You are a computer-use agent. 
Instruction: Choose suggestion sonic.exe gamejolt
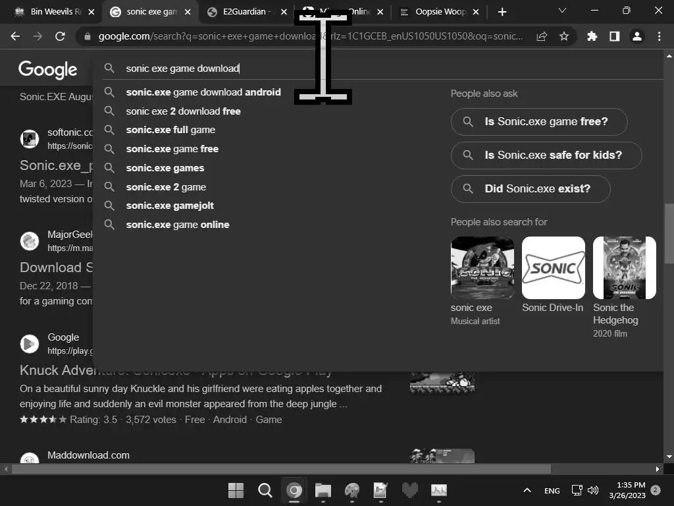tap(170, 206)
